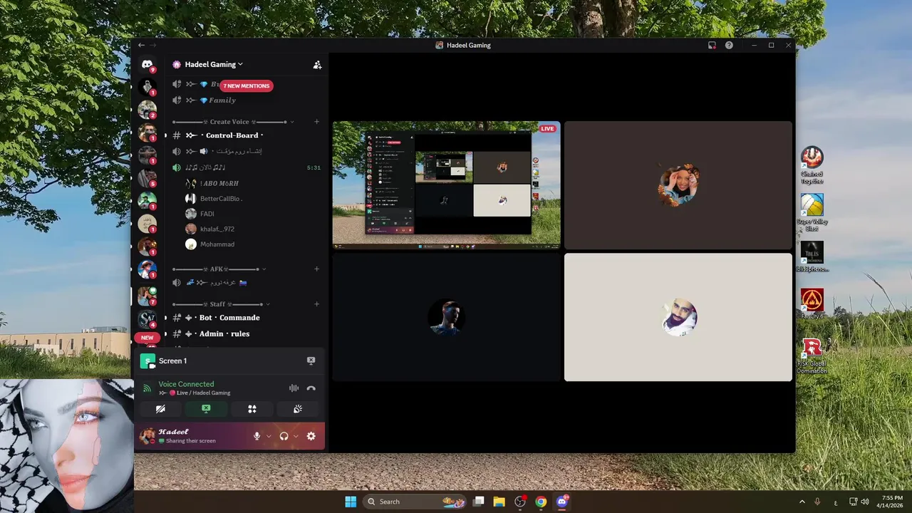Image resolution: width=912 pixels, height=513 pixels.
Task: Open noise suppression waveform icon
Action: tap(294, 388)
